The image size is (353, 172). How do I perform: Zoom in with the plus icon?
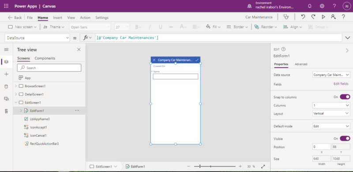pyautogui.click(x=240, y=166)
